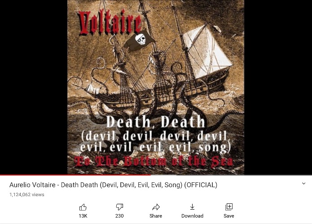
Task: Click the red Voltaire logo in the video
Action: pos(110,23)
